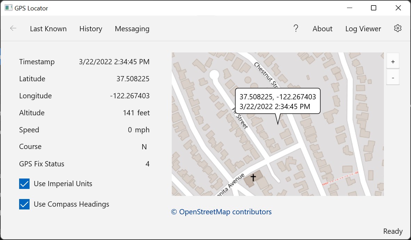Open the History tab
Viewport: 411px width, 240px height.
[x=91, y=29]
